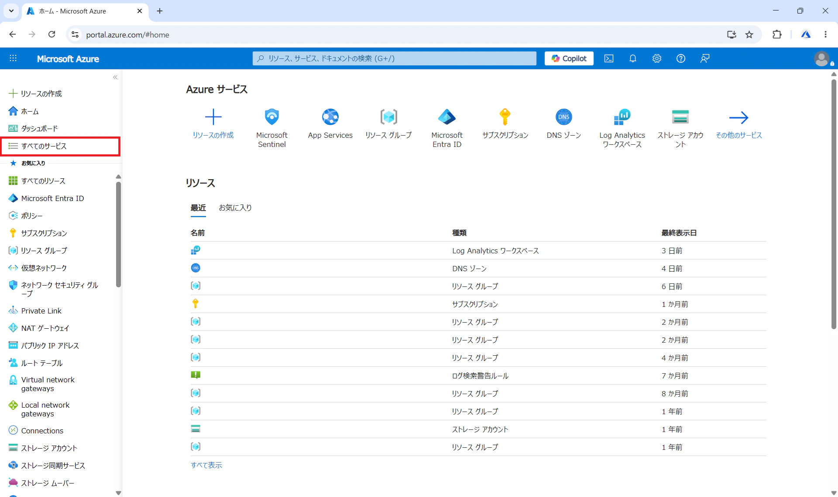Screen dimensions: 838x497
Task: Open Cloud Shell from the top bar
Action: pos(609,58)
